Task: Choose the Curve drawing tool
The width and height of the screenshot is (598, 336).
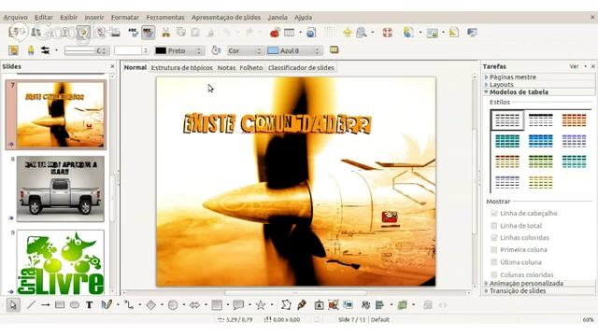Action: (107, 305)
